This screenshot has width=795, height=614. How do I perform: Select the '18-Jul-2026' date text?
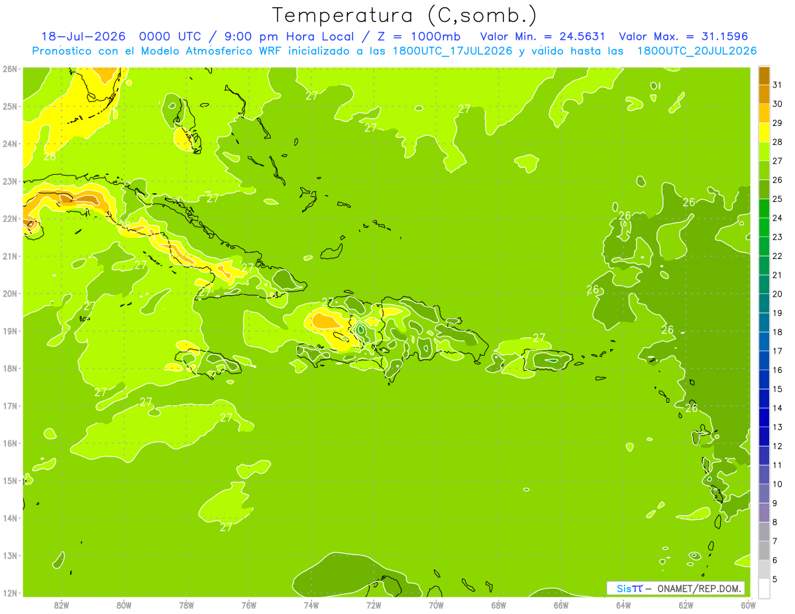[83, 36]
